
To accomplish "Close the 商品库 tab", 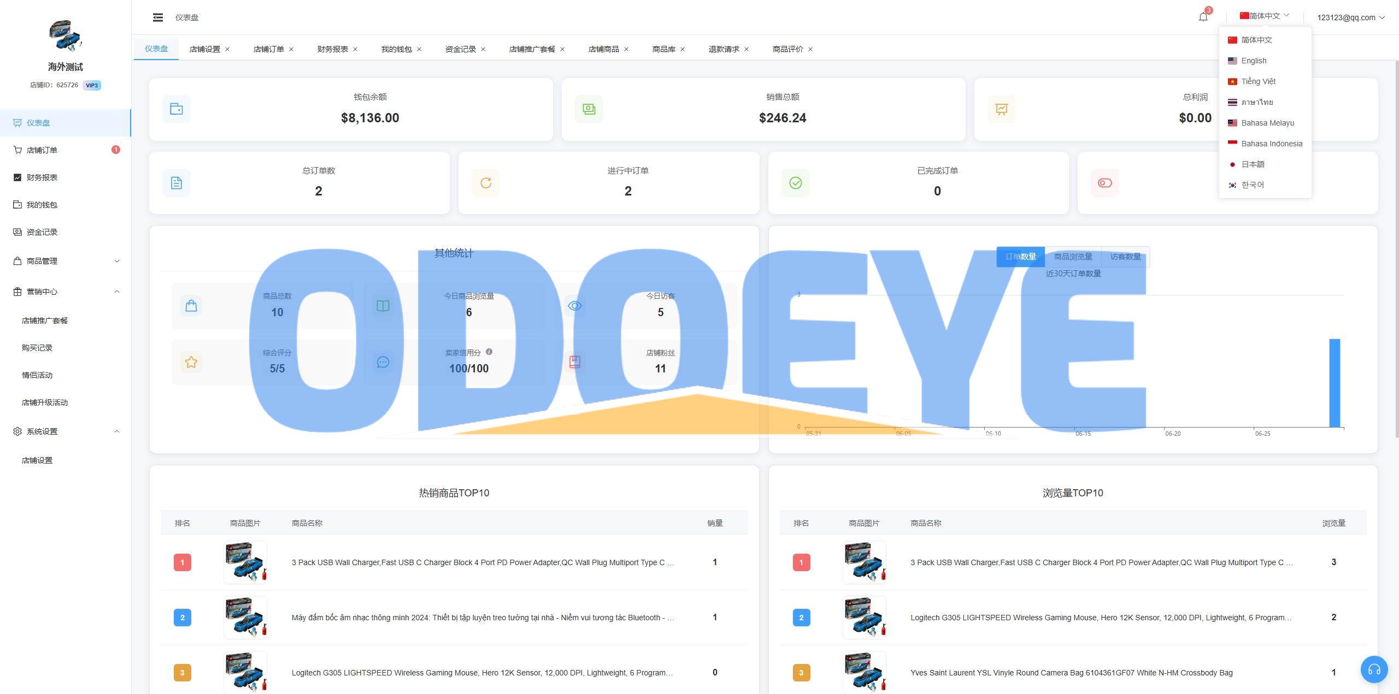I will point(683,49).
